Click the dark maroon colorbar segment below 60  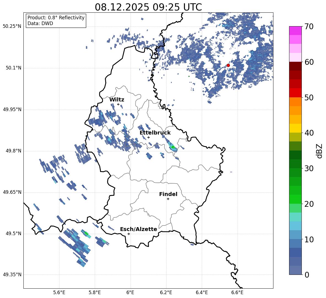295,66
